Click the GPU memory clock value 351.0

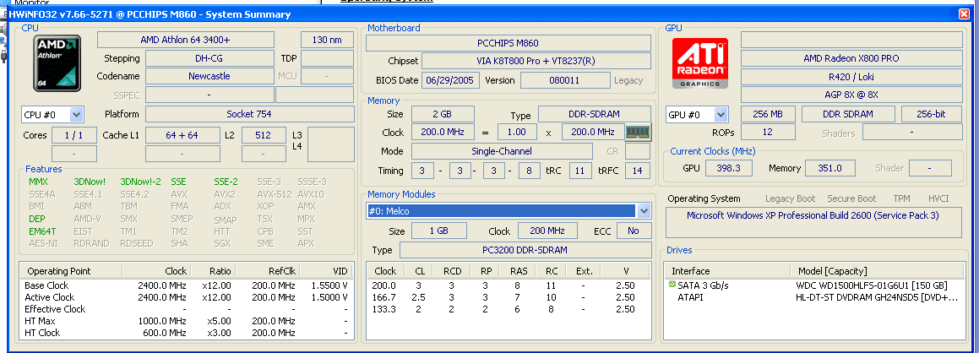pos(830,168)
